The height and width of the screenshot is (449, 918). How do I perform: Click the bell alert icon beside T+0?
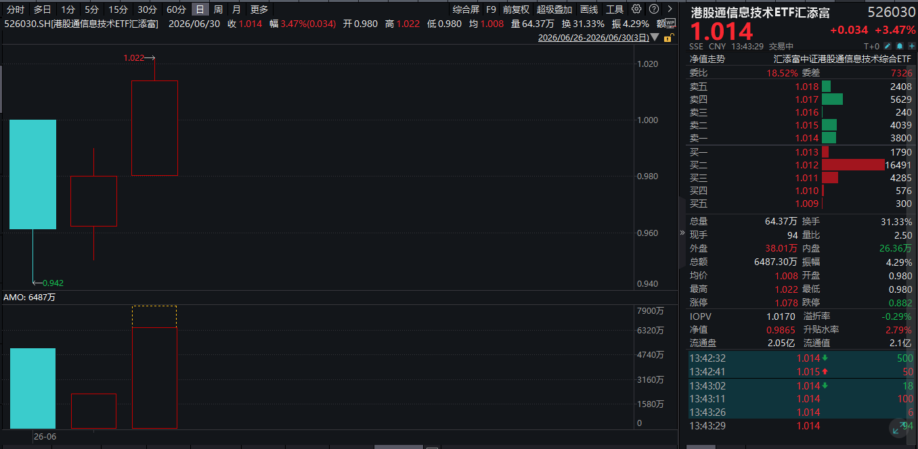tap(899, 46)
